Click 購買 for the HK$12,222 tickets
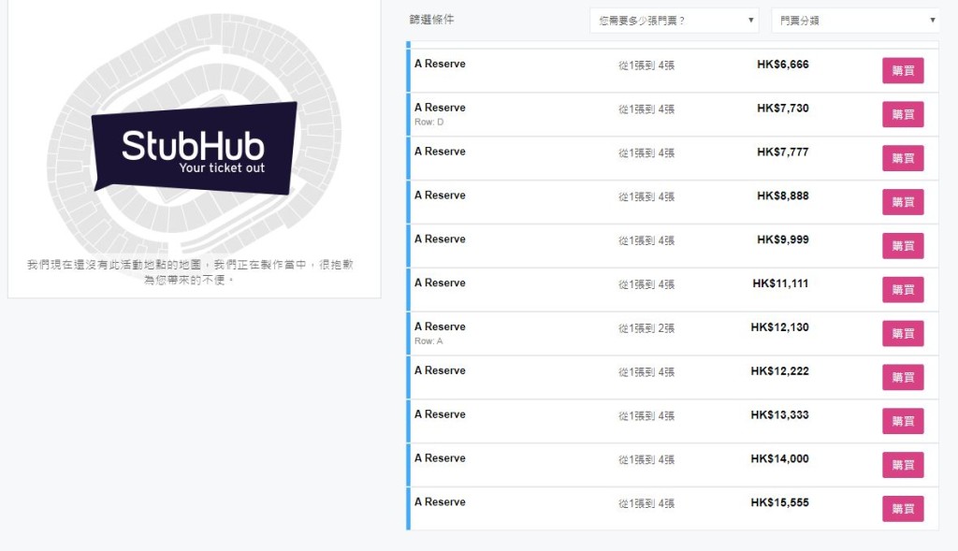 tap(902, 377)
